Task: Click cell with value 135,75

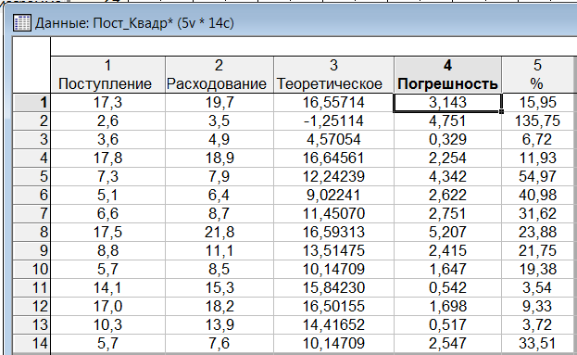Action: click(x=537, y=121)
